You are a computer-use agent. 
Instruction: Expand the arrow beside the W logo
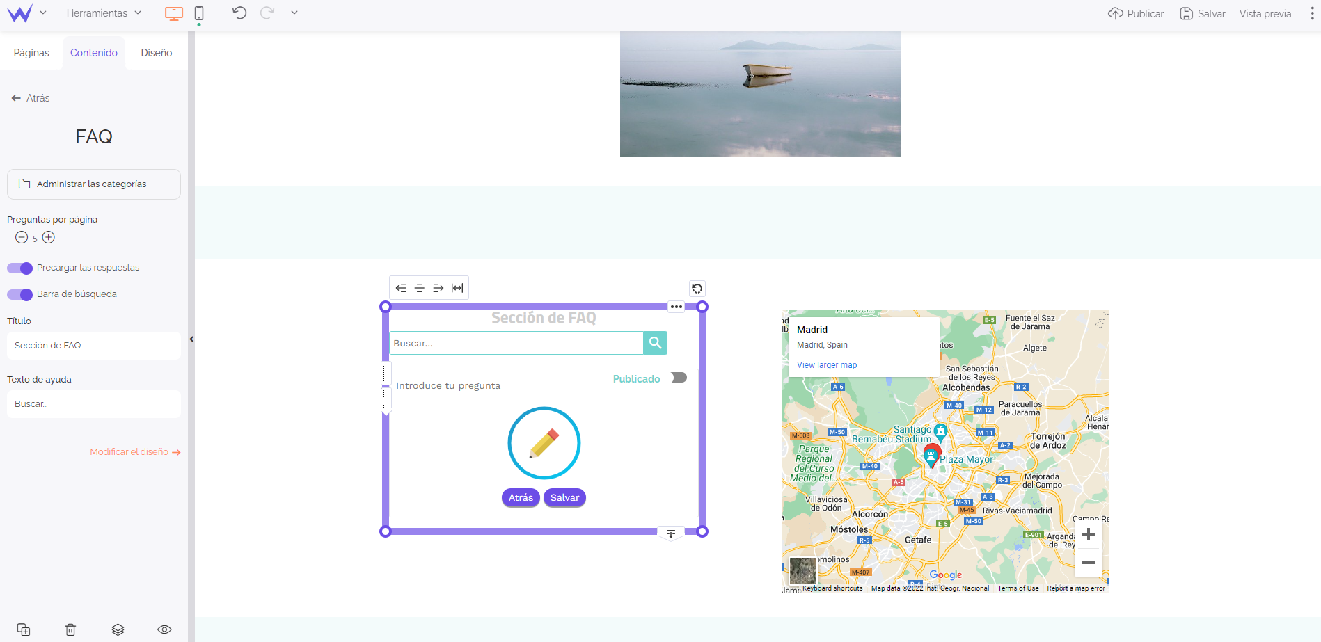(x=43, y=13)
